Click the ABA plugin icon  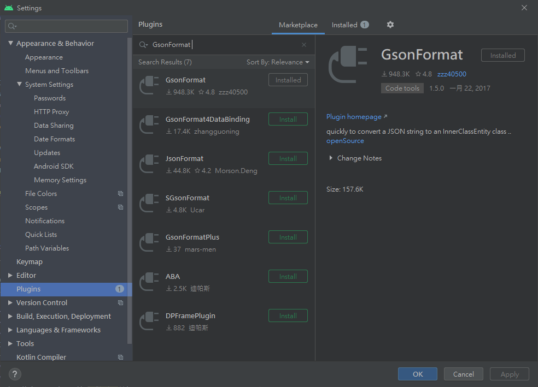click(x=149, y=282)
